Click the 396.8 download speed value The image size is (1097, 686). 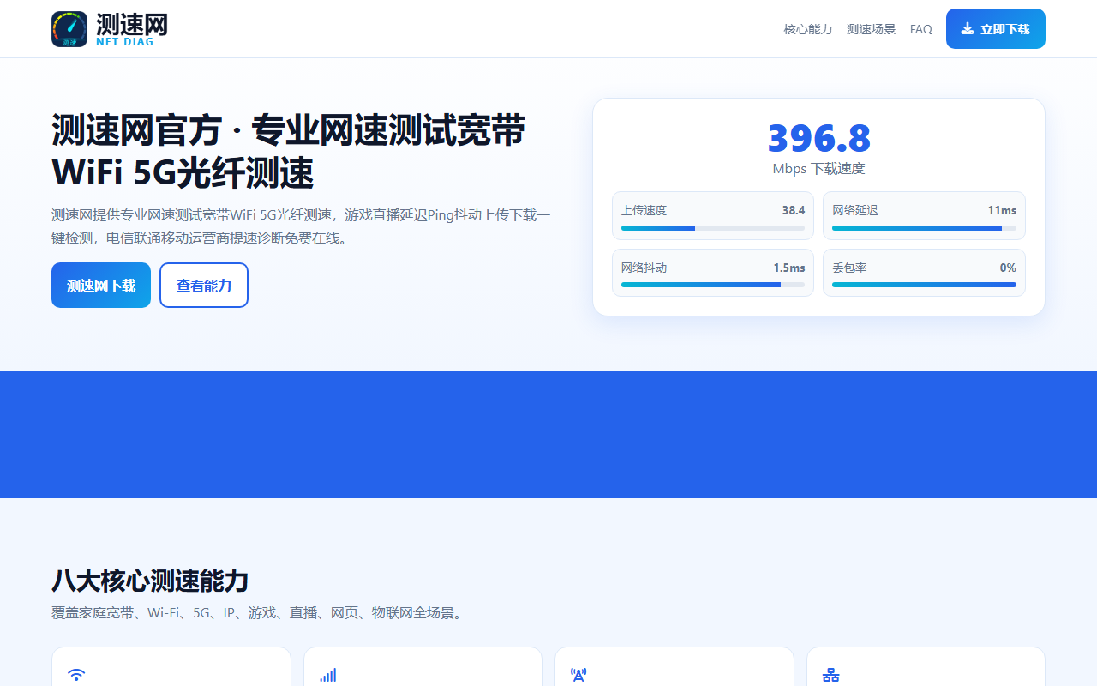coord(819,138)
